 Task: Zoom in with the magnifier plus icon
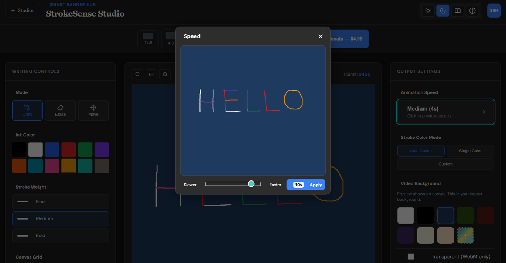tap(165, 74)
